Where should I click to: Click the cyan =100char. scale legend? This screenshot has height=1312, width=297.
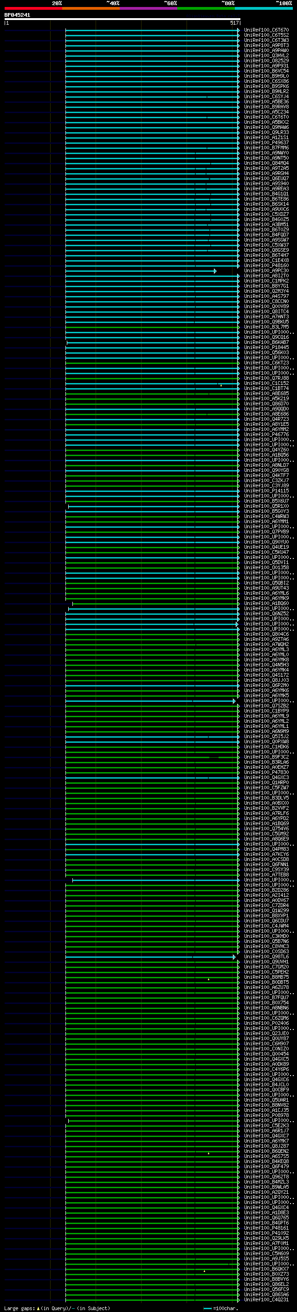(220, 1308)
